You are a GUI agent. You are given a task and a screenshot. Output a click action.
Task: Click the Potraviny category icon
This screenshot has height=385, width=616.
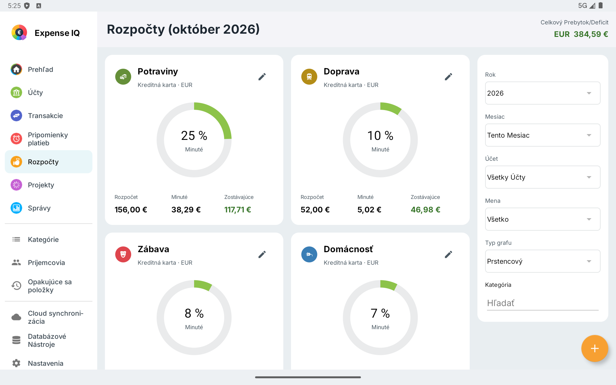123,77
